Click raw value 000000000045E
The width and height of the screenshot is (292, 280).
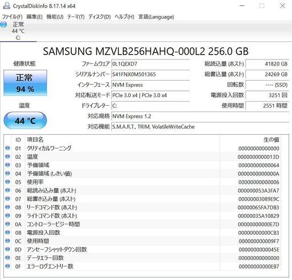[259, 250]
